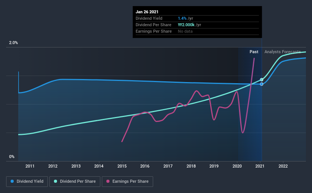This screenshot has height=193, width=312.
Task: Click the 2011 x-axis label
Action: 30,166
